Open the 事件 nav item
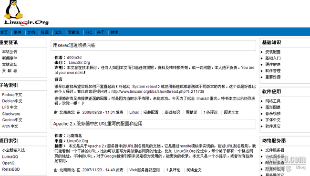This screenshot has width=310, height=176. click(x=17, y=32)
